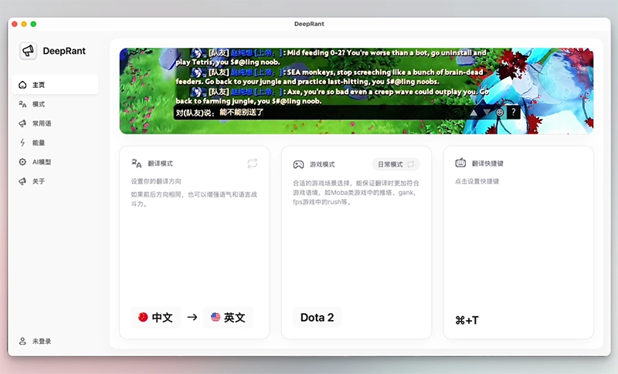The height and width of the screenshot is (374, 618).
Task: Click the lightning bolt icon beside 能量
Action: (22, 143)
